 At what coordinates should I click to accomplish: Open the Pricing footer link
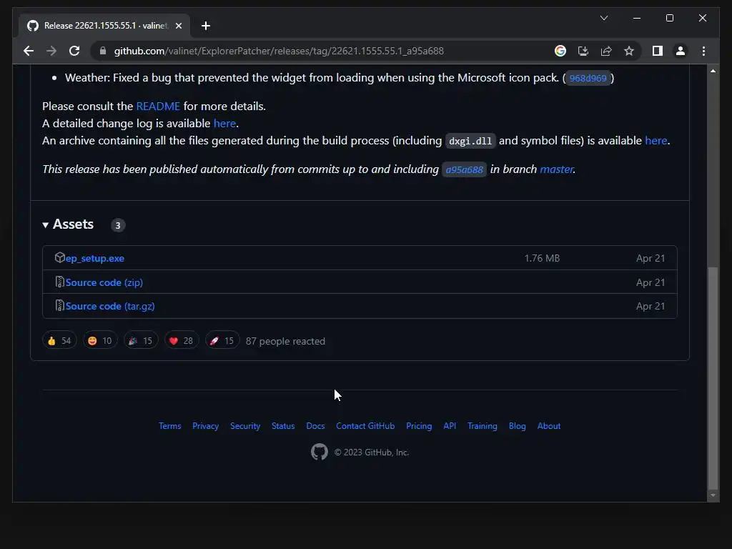click(419, 426)
